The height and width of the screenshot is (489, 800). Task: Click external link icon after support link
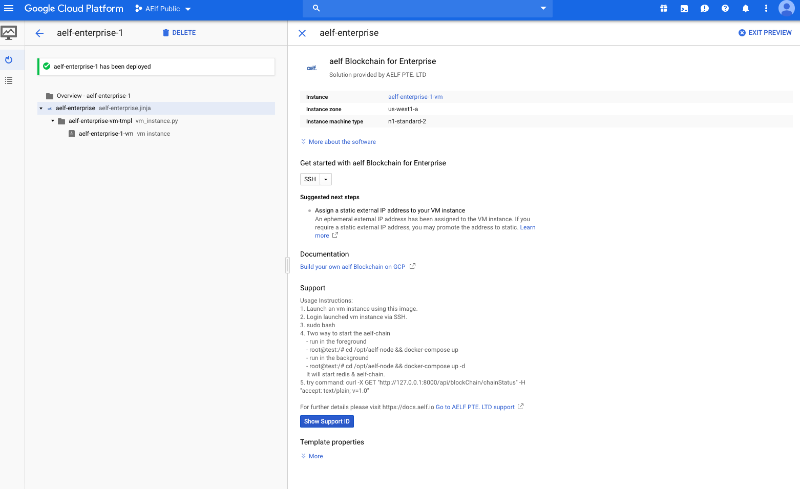click(521, 407)
